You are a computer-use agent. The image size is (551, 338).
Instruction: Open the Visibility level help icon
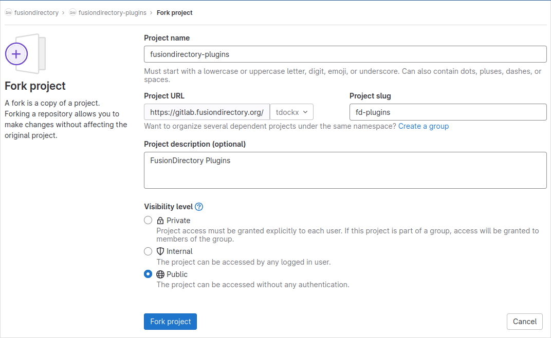[x=199, y=207]
